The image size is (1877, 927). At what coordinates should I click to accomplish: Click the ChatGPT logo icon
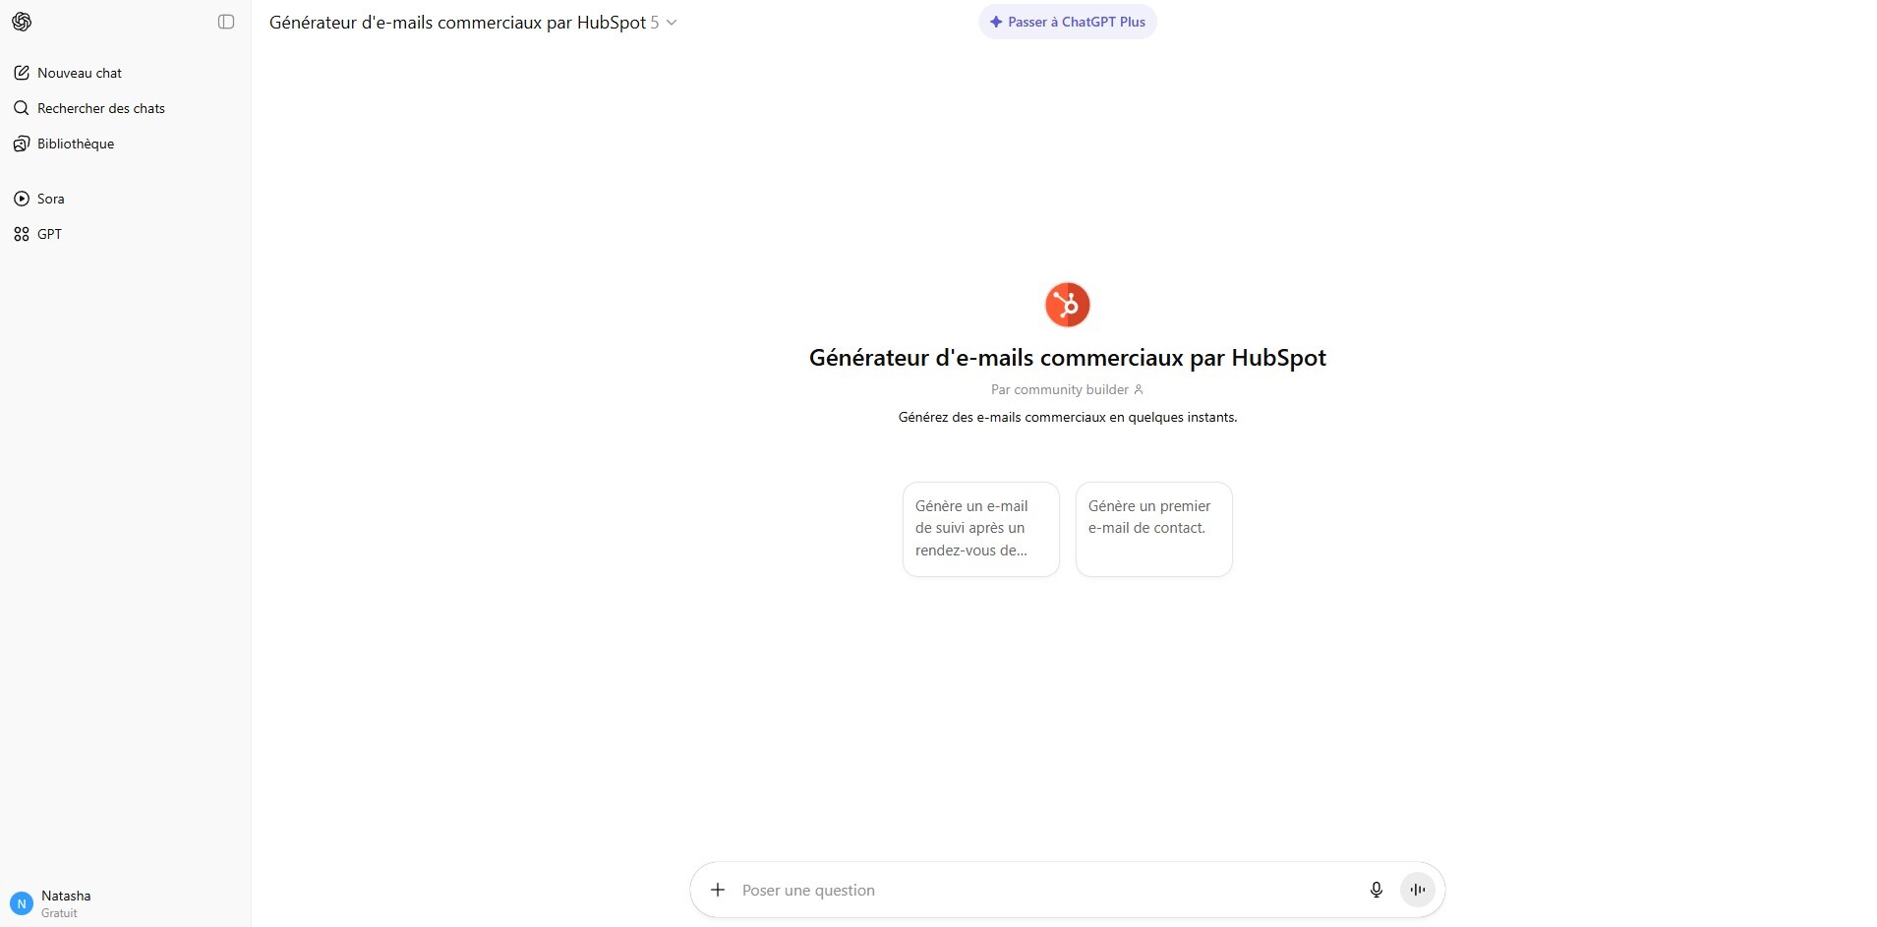tap(22, 22)
